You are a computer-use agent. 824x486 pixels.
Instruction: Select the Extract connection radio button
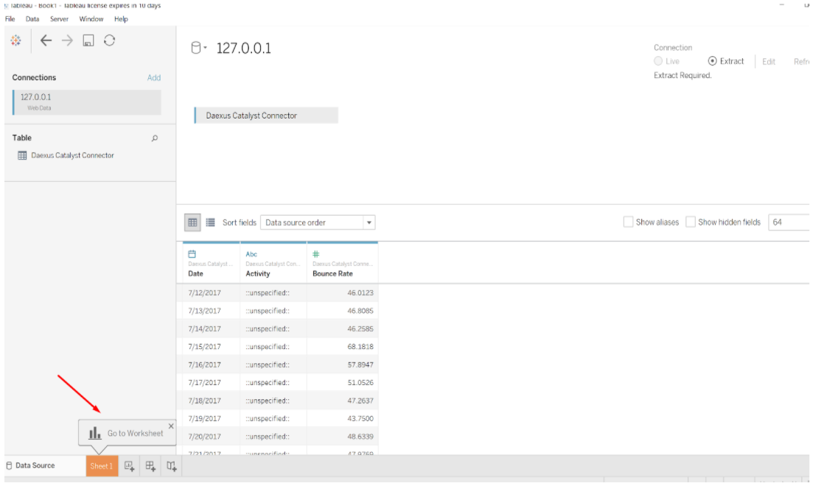pyautogui.click(x=712, y=61)
